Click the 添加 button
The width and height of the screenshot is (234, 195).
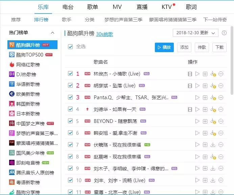click(x=184, y=47)
